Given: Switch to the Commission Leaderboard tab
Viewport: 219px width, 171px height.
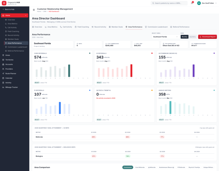Looking at the screenshot, I should 156,27.
